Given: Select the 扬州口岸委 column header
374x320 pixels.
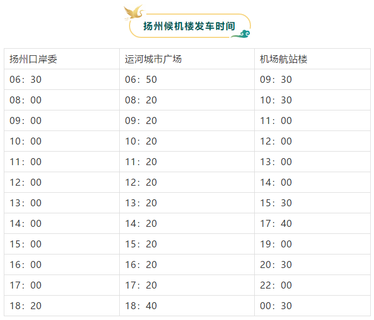Looking at the screenshot, I should point(62,59).
